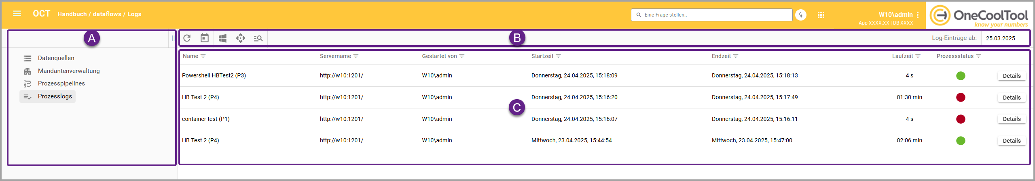This screenshot has width=1035, height=181.
Task: Click the refresh icon in the log toolbar
Action: pyautogui.click(x=187, y=38)
